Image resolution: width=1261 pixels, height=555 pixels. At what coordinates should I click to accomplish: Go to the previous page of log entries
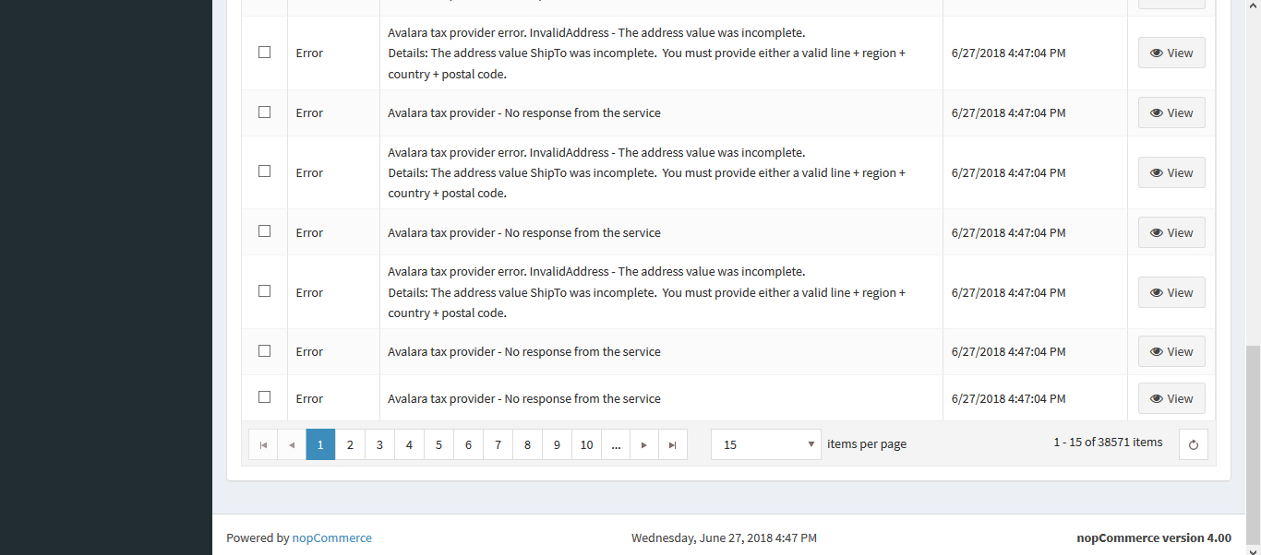291,444
